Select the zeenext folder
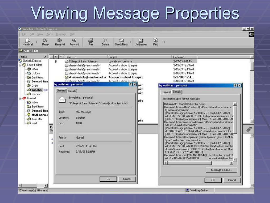 coord(34,94)
